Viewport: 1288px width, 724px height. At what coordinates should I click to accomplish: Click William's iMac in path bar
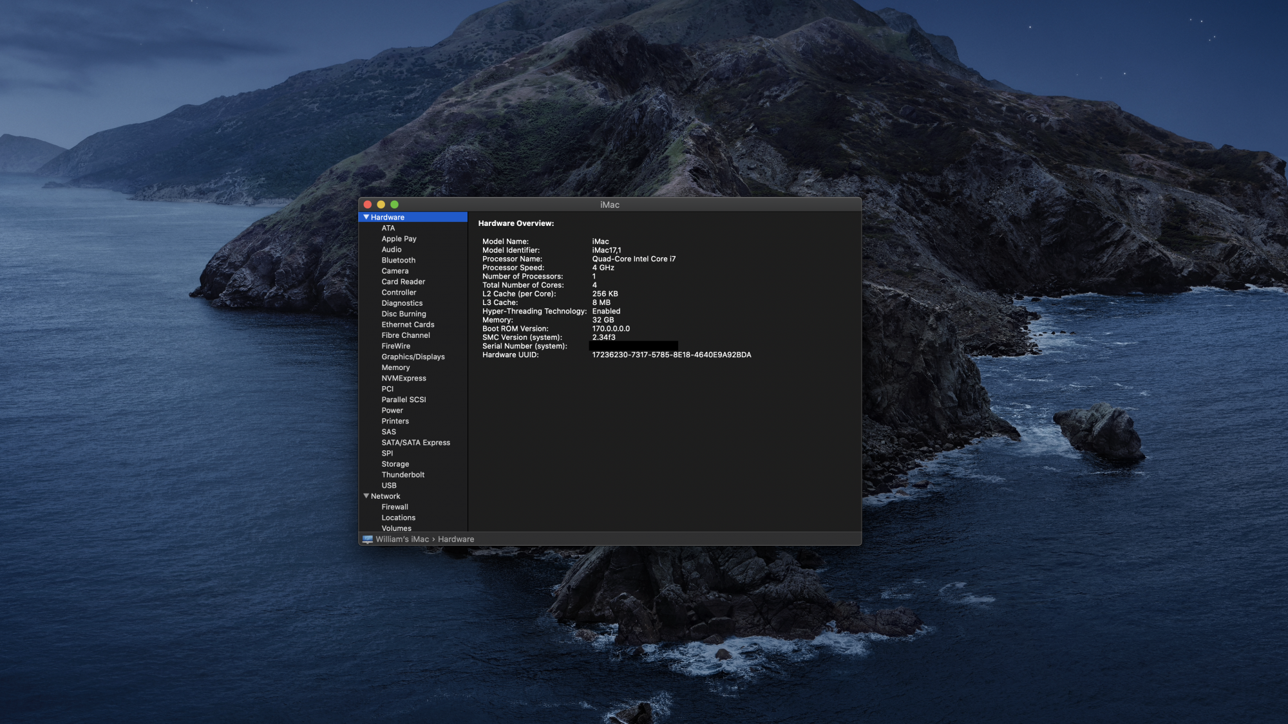(402, 539)
